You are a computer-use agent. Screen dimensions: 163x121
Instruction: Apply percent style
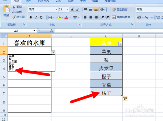click(x=146, y=17)
